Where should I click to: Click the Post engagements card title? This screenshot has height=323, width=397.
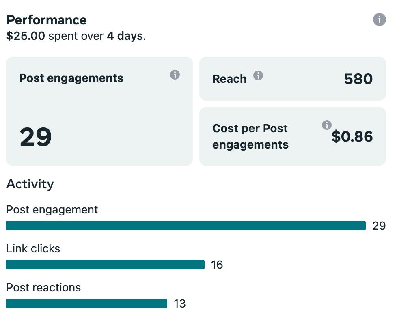(x=71, y=78)
